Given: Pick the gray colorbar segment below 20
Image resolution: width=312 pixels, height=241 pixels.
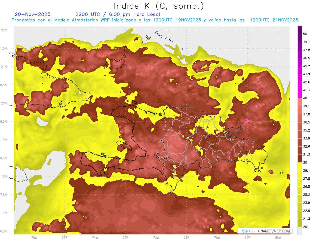Looking at the screenshot, I should 300,231.
